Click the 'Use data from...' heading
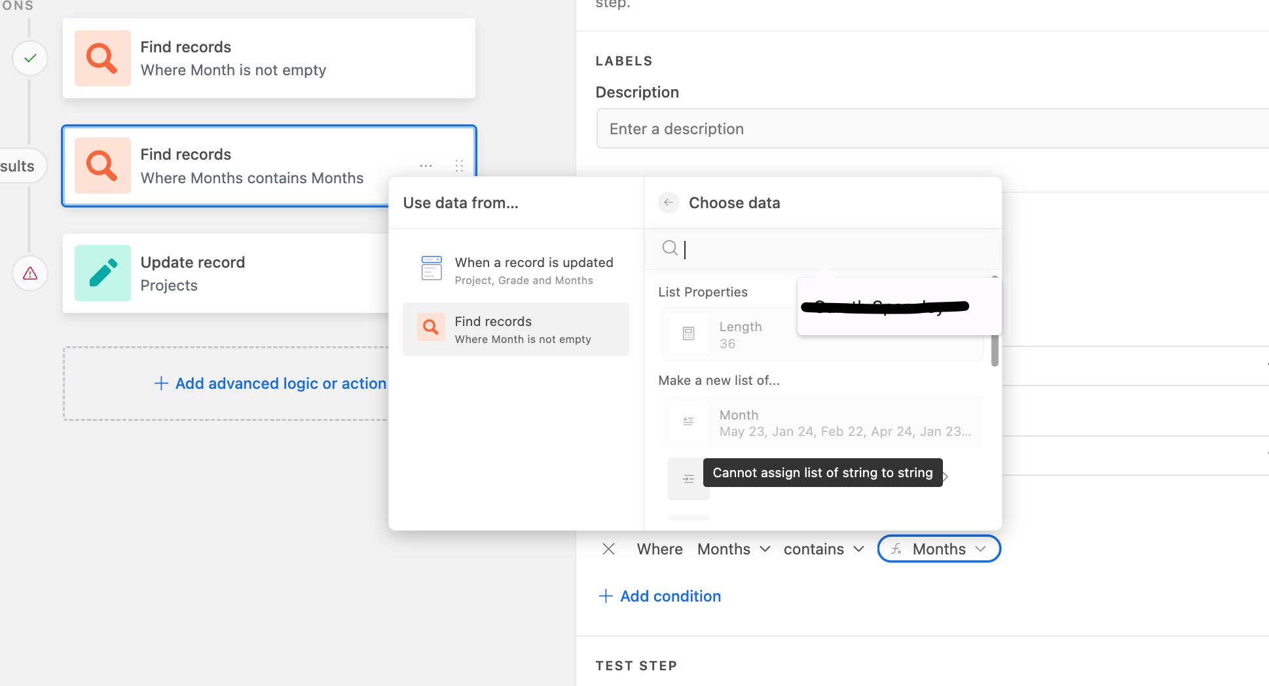Image resolution: width=1269 pixels, height=686 pixels. point(460,203)
